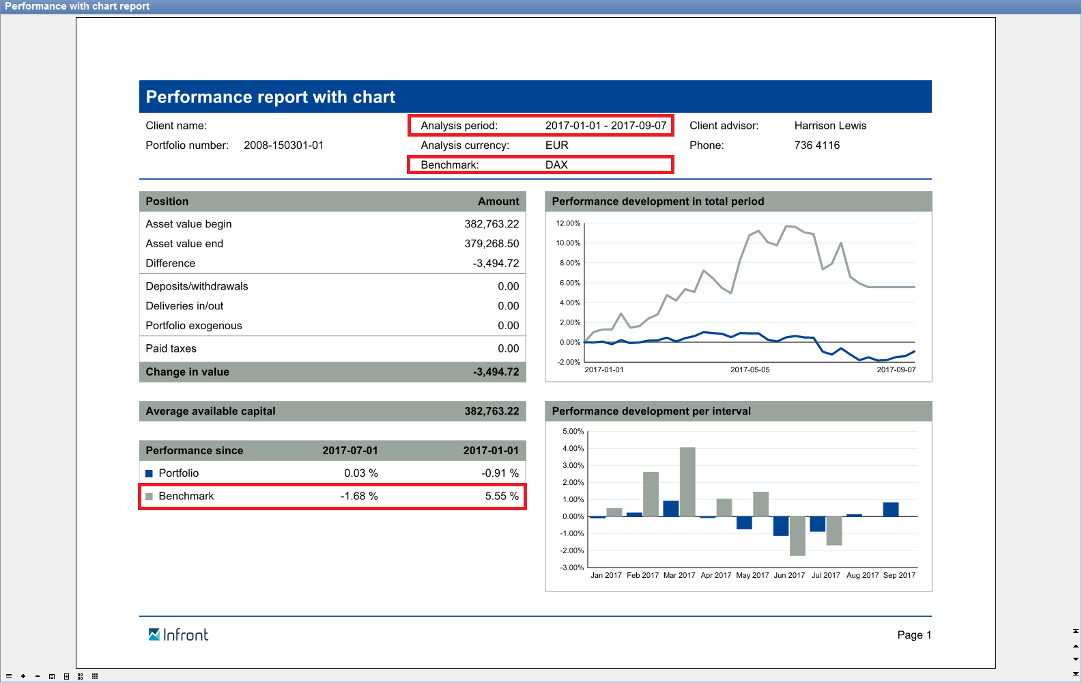Click the tall gray Mar 2017 bar
Image resolution: width=1082 pixels, height=683 pixels.
[x=687, y=482]
